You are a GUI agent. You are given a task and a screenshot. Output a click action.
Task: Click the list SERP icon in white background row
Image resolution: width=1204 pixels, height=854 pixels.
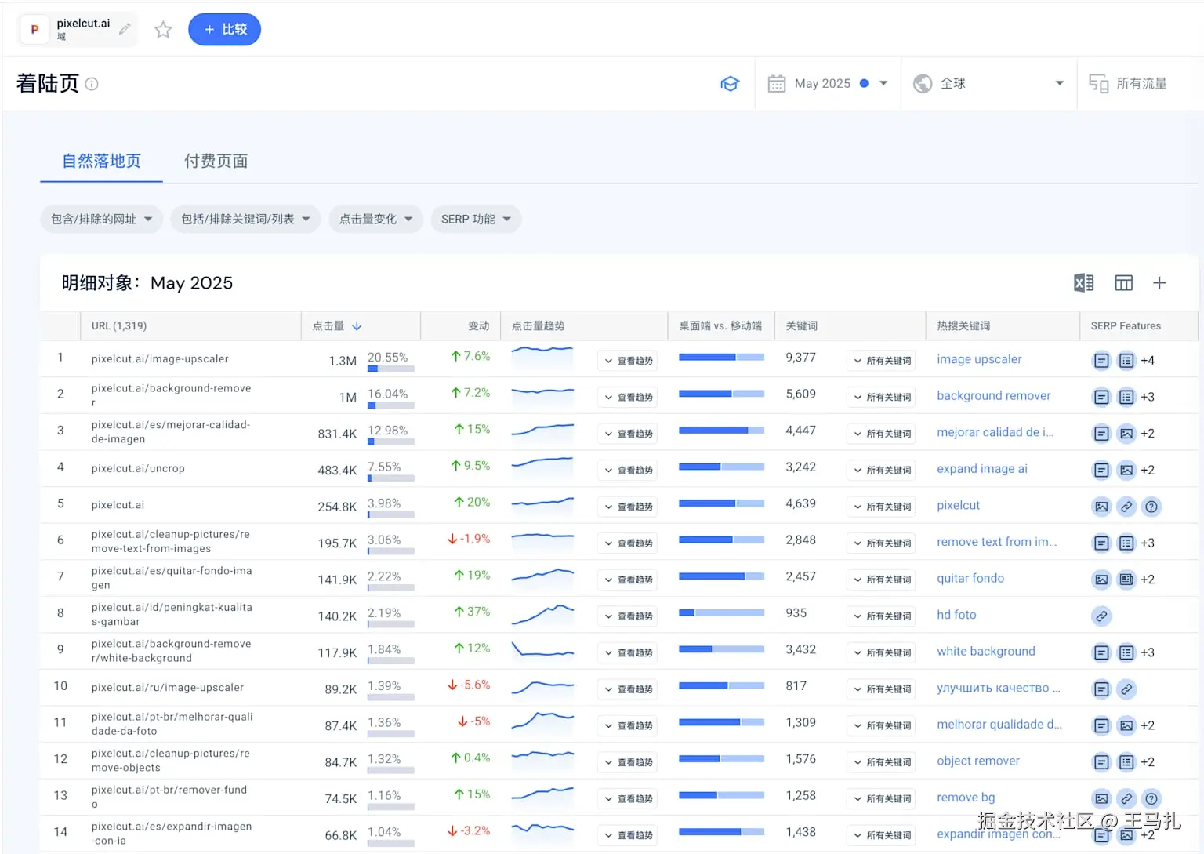click(1126, 652)
